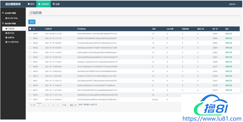
Task: Collapse the 前台用户管理 sidebar group
Action: click(3, 23)
